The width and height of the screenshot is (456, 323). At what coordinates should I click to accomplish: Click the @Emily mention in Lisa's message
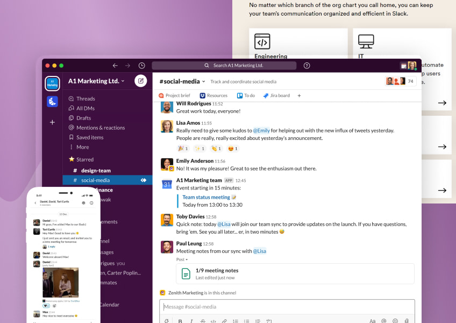[261, 130]
